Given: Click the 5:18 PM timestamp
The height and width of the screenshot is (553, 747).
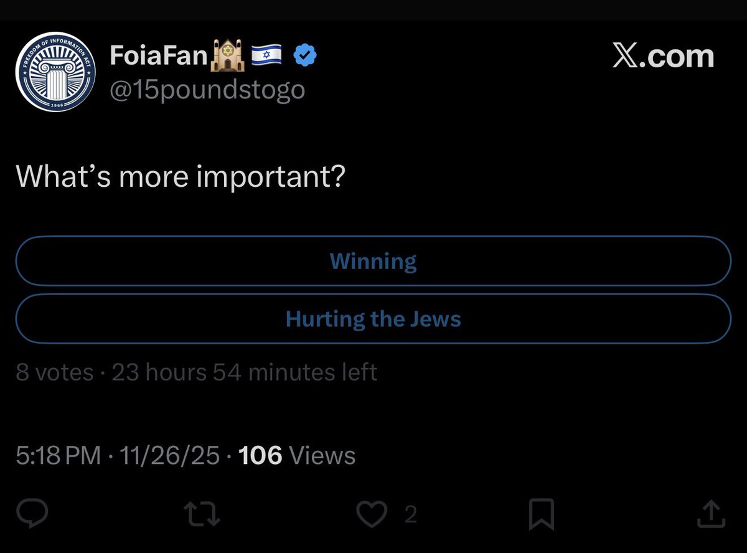Looking at the screenshot, I should [x=58, y=456].
